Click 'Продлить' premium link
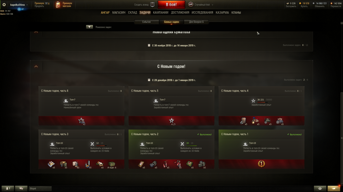Image resolution: width=343 pixels, height=192 pixels. pos(39,6)
